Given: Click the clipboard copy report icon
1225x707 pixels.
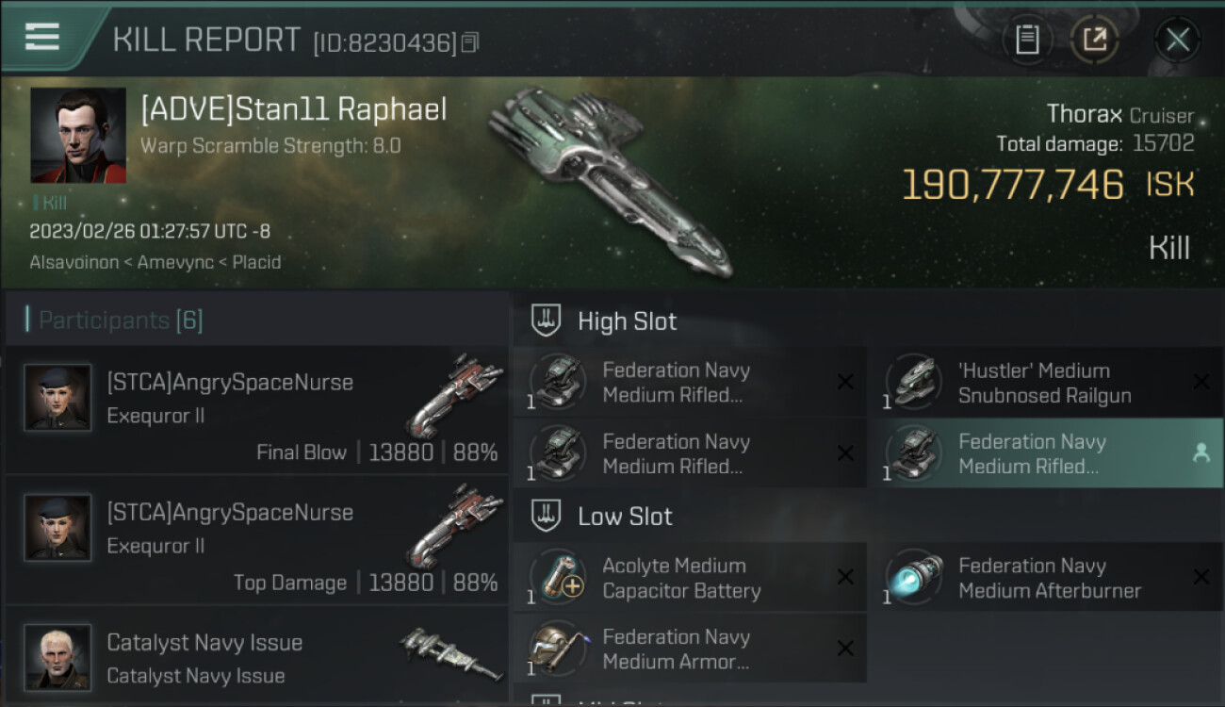Looking at the screenshot, I should (1027, 40).
